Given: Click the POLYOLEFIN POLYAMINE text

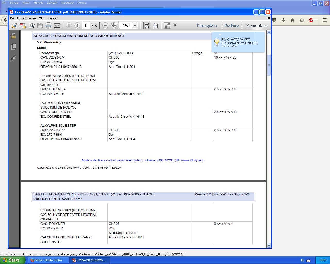Looking at the screenshot, I should [x=61, y=103].
